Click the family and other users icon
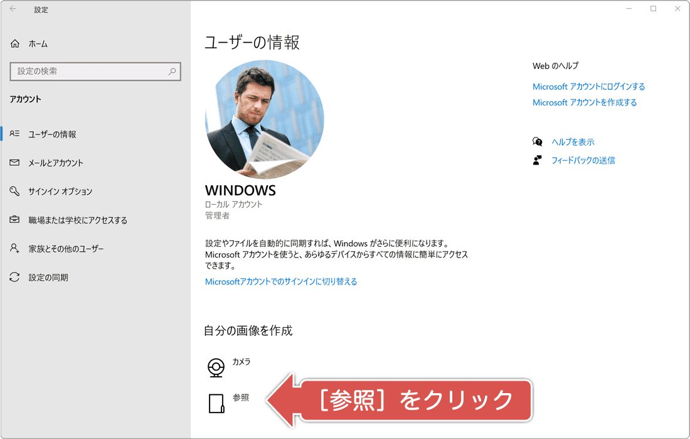 15,249
